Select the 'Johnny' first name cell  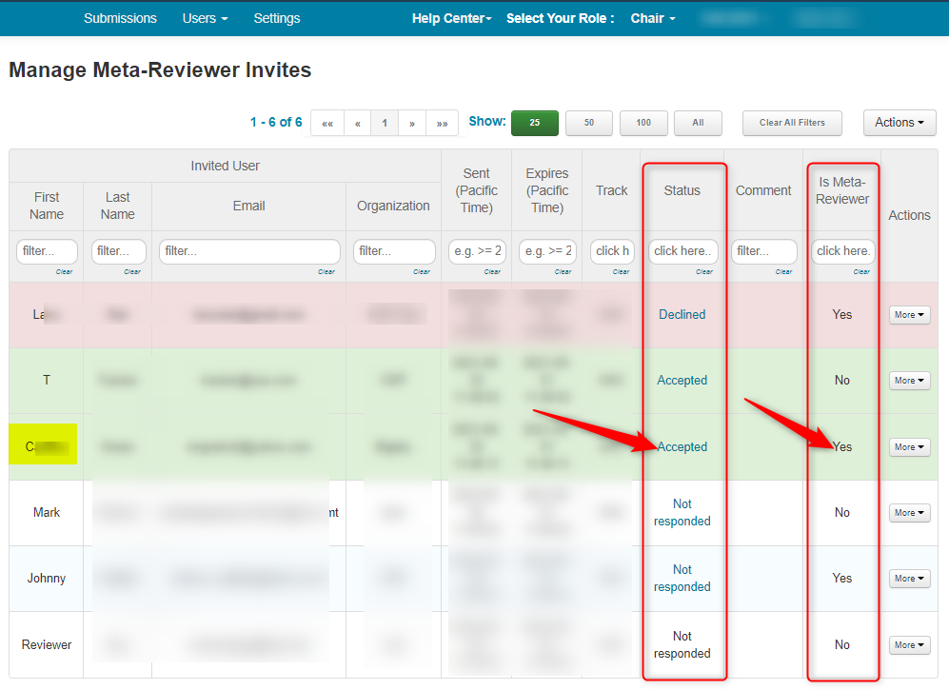coord(46,578)
